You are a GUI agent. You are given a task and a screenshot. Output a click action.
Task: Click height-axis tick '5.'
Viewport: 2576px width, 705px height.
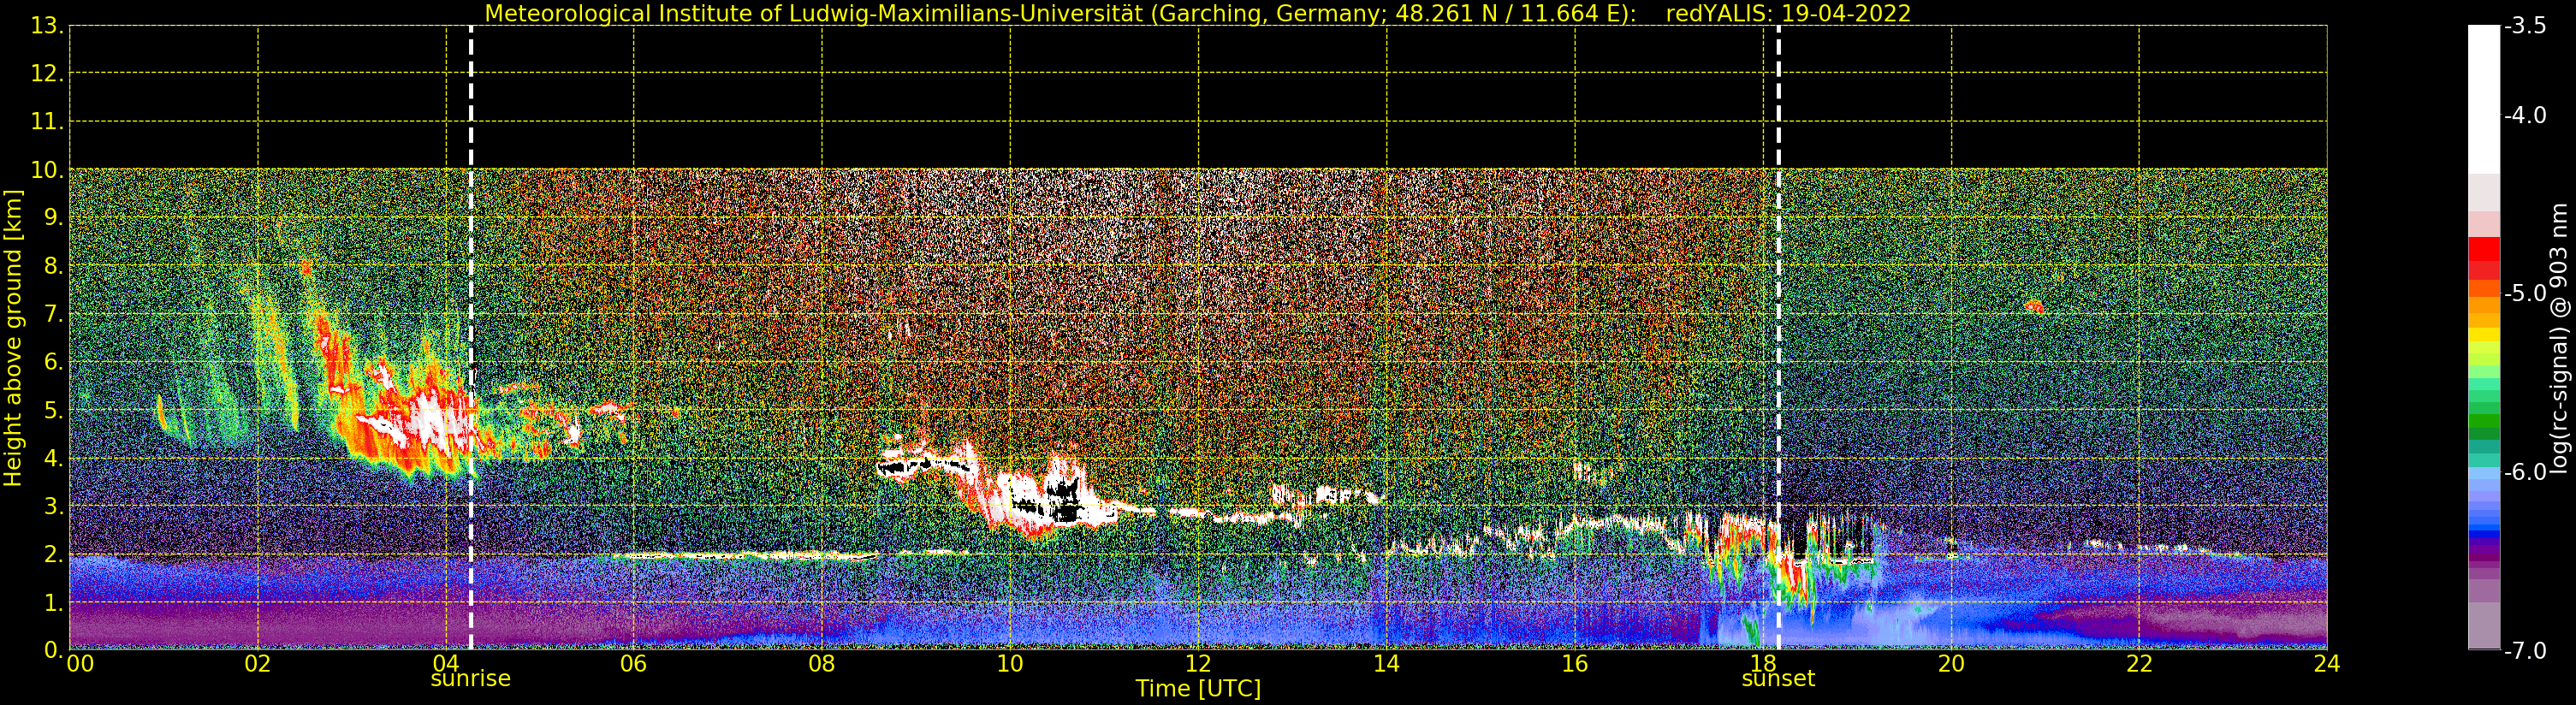(x=53, y=410)
